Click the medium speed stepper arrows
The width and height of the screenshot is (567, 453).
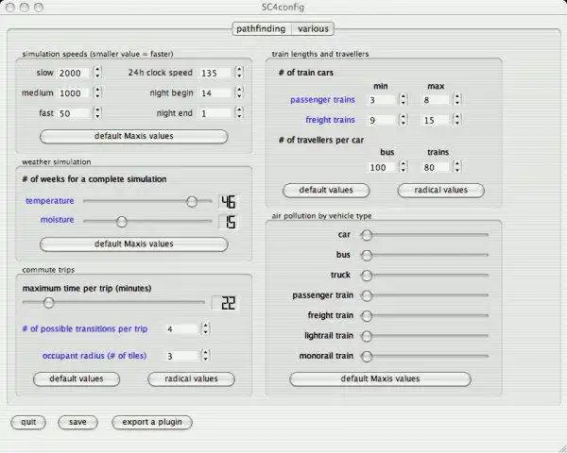(x=97, y=92)
